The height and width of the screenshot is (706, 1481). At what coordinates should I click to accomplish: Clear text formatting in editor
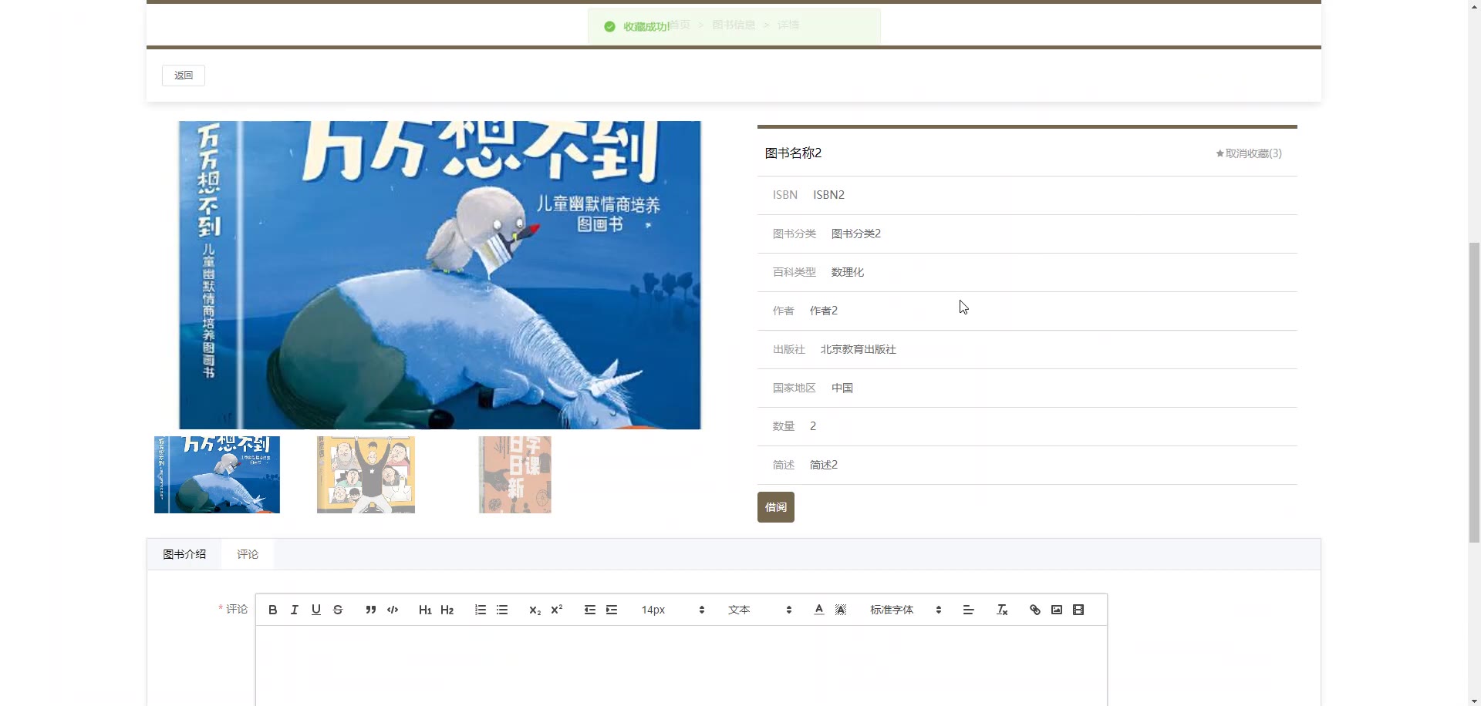pyautogui.click(x=1002, y=610)
